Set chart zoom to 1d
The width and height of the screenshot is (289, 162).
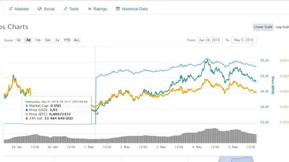[x=18, y=40]
